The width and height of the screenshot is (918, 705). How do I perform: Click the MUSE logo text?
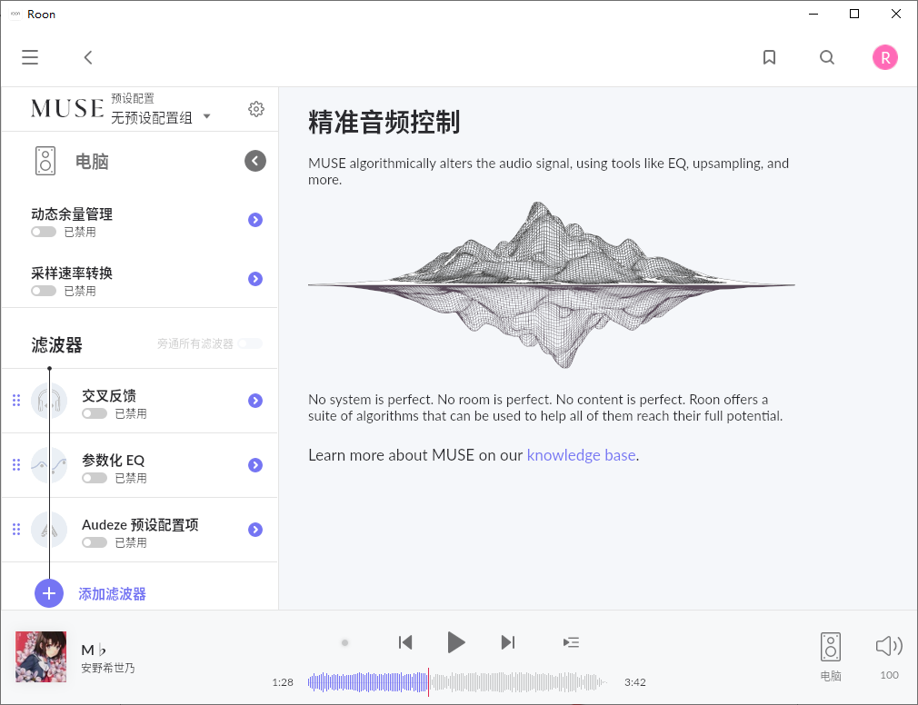point(67,108)
